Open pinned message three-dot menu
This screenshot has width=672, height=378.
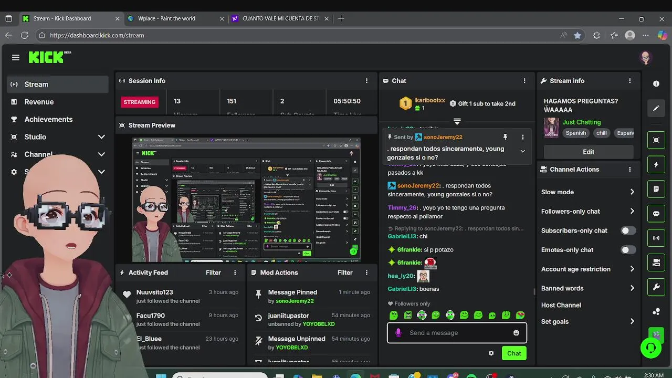coord(522,137)
